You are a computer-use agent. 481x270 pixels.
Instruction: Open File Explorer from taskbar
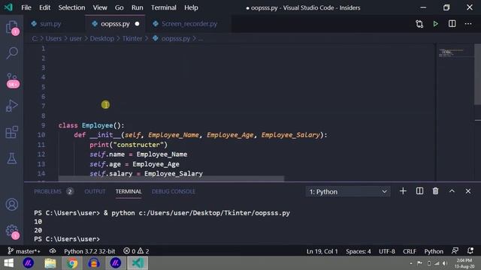[50, 263]
